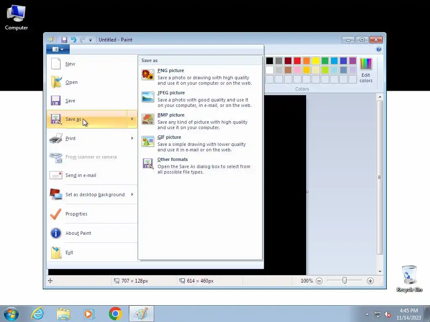Click the muted volume tray icon
430x322 pixels.
(388, 314)
